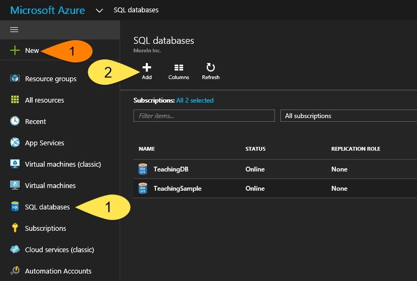Screen dimensions: 417x281
Task: Open the Recent clock icon
Action: pyautogui.click(x=15, y=121)
